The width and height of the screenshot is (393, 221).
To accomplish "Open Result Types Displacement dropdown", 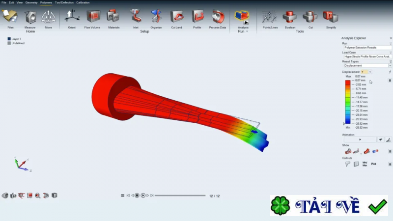I will point(390,65).
